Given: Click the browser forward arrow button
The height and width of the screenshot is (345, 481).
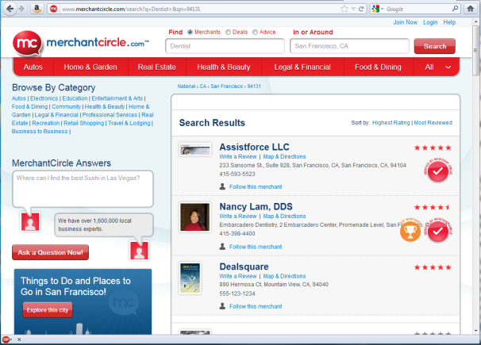Looking at the screenshot, I should pos(21,9).
